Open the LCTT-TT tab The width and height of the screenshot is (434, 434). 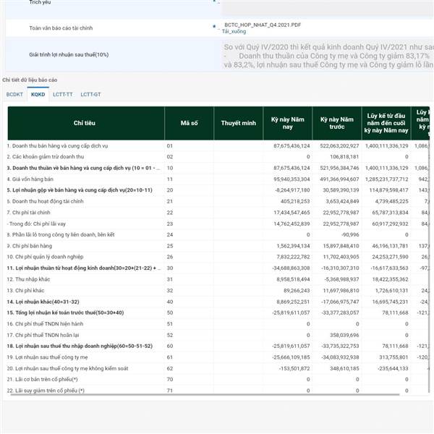point(63,95)
